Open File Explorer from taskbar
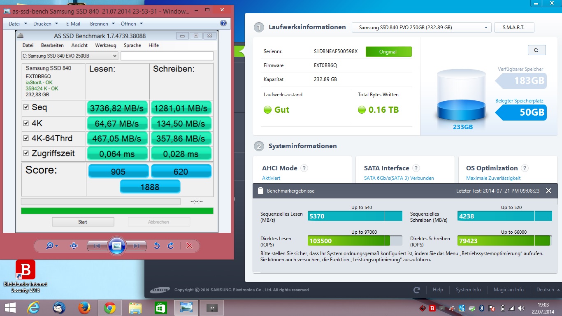Viewport: 562px width, 316px height. click(135, 308)
